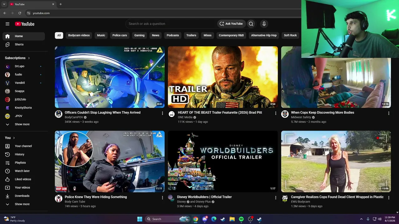Viewport: 399px width, 224px height.
Task: Click the EWU Bodycam channel avatar
Action: (x=285, y=198)
